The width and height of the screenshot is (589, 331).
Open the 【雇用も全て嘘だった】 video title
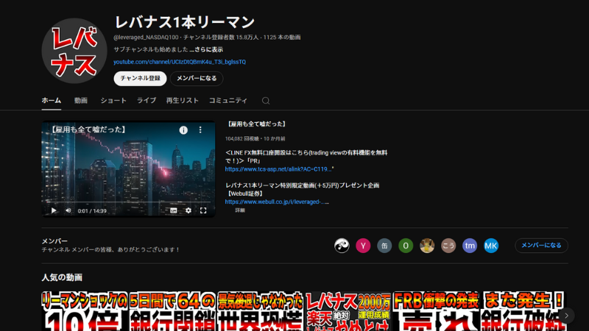pos(256,124)
